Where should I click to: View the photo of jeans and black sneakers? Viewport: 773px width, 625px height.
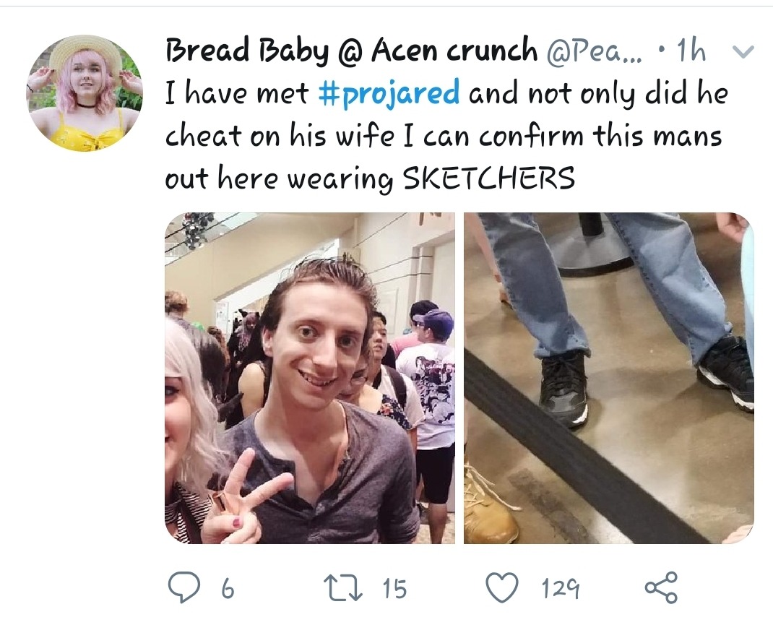609,378
